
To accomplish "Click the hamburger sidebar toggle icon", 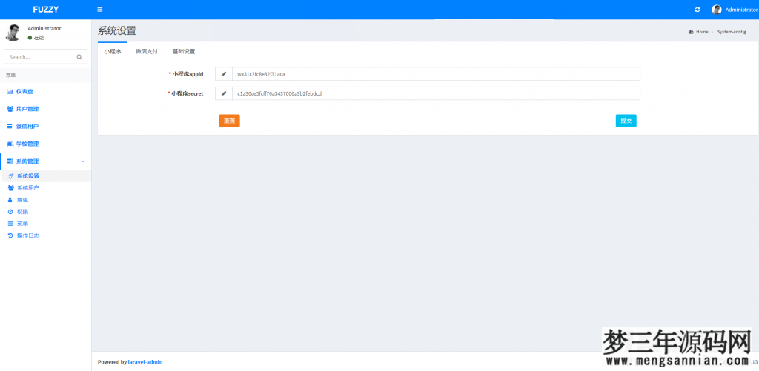I will click(x=100, y=10).
